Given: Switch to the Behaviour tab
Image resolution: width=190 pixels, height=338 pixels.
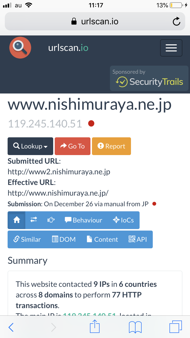Looking at the screenshot, I should pyautogui.click(x=83, y=220).
